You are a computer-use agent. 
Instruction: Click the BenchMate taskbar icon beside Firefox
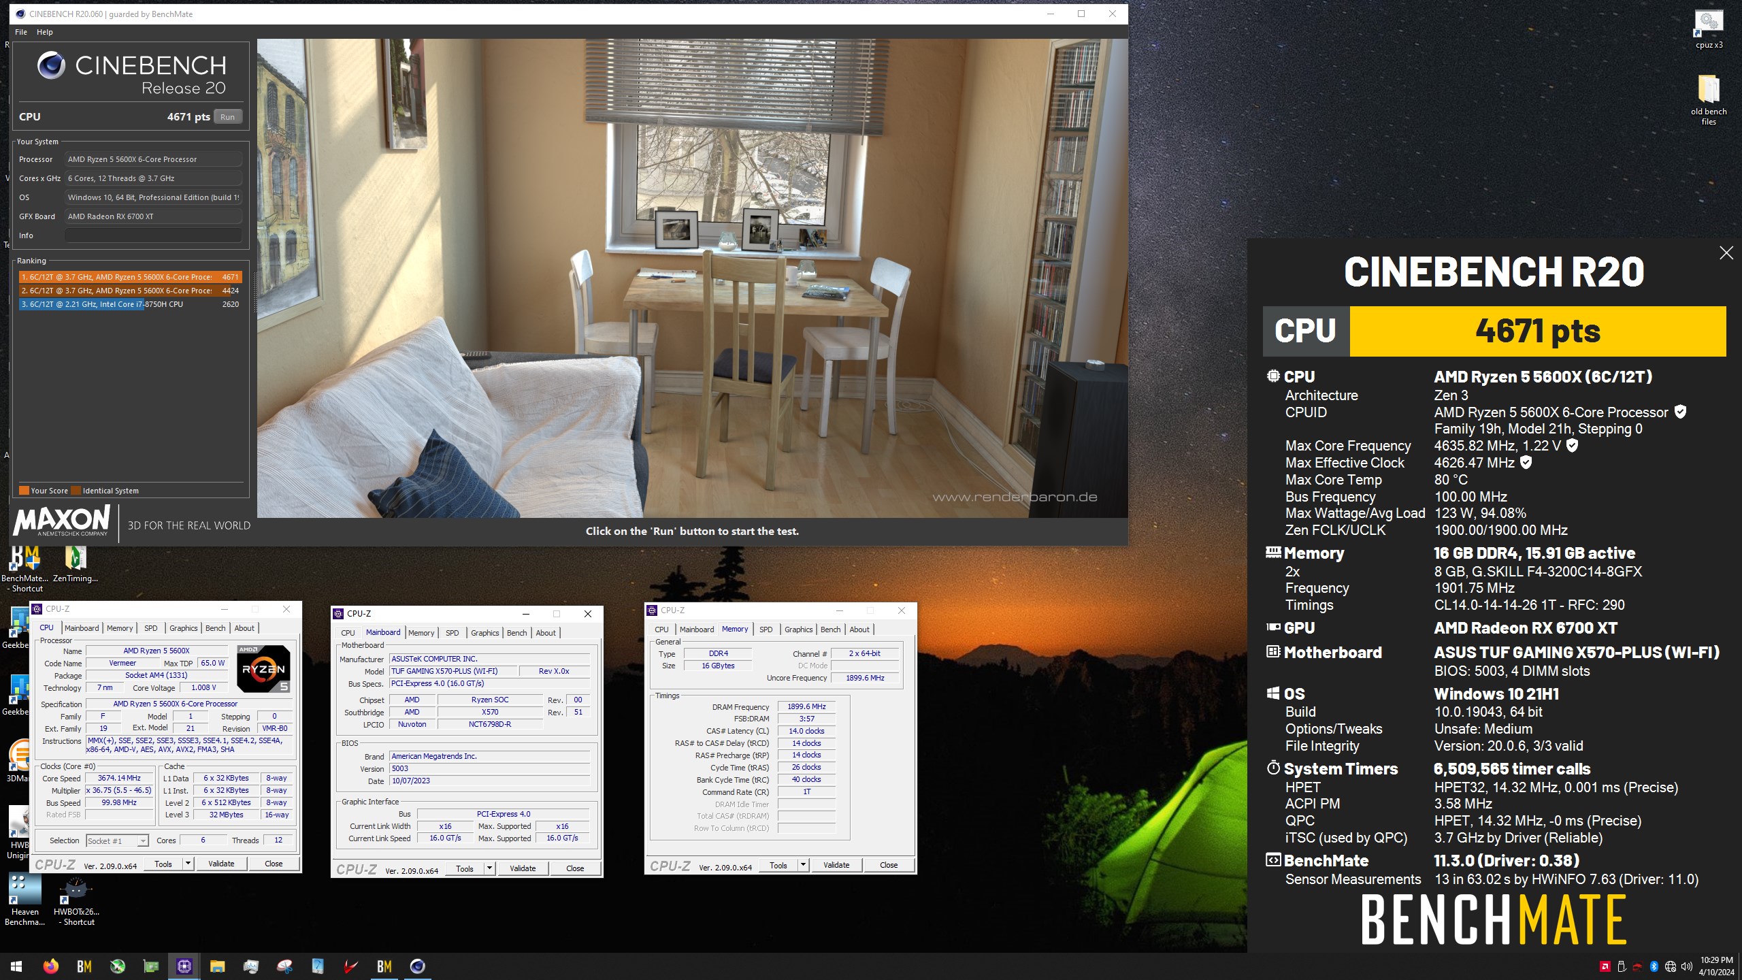point(84,966)
